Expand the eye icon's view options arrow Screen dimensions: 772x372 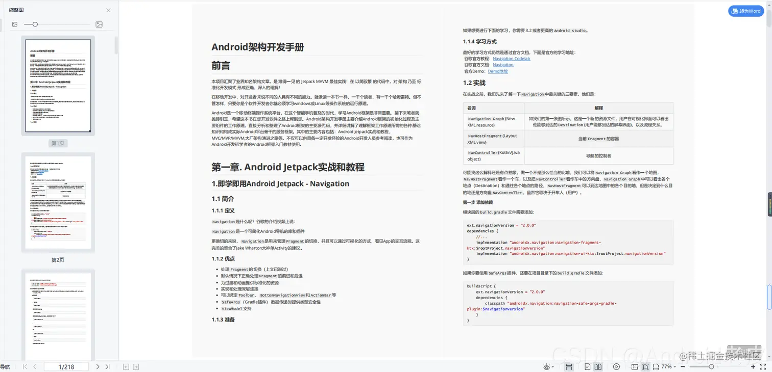(553, 366)
